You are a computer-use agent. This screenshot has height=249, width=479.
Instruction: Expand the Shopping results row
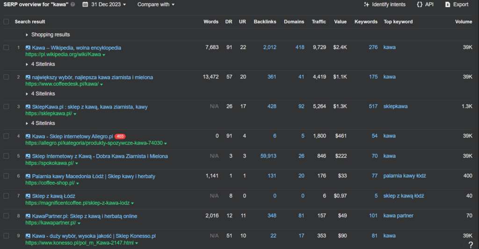[27, 35]
